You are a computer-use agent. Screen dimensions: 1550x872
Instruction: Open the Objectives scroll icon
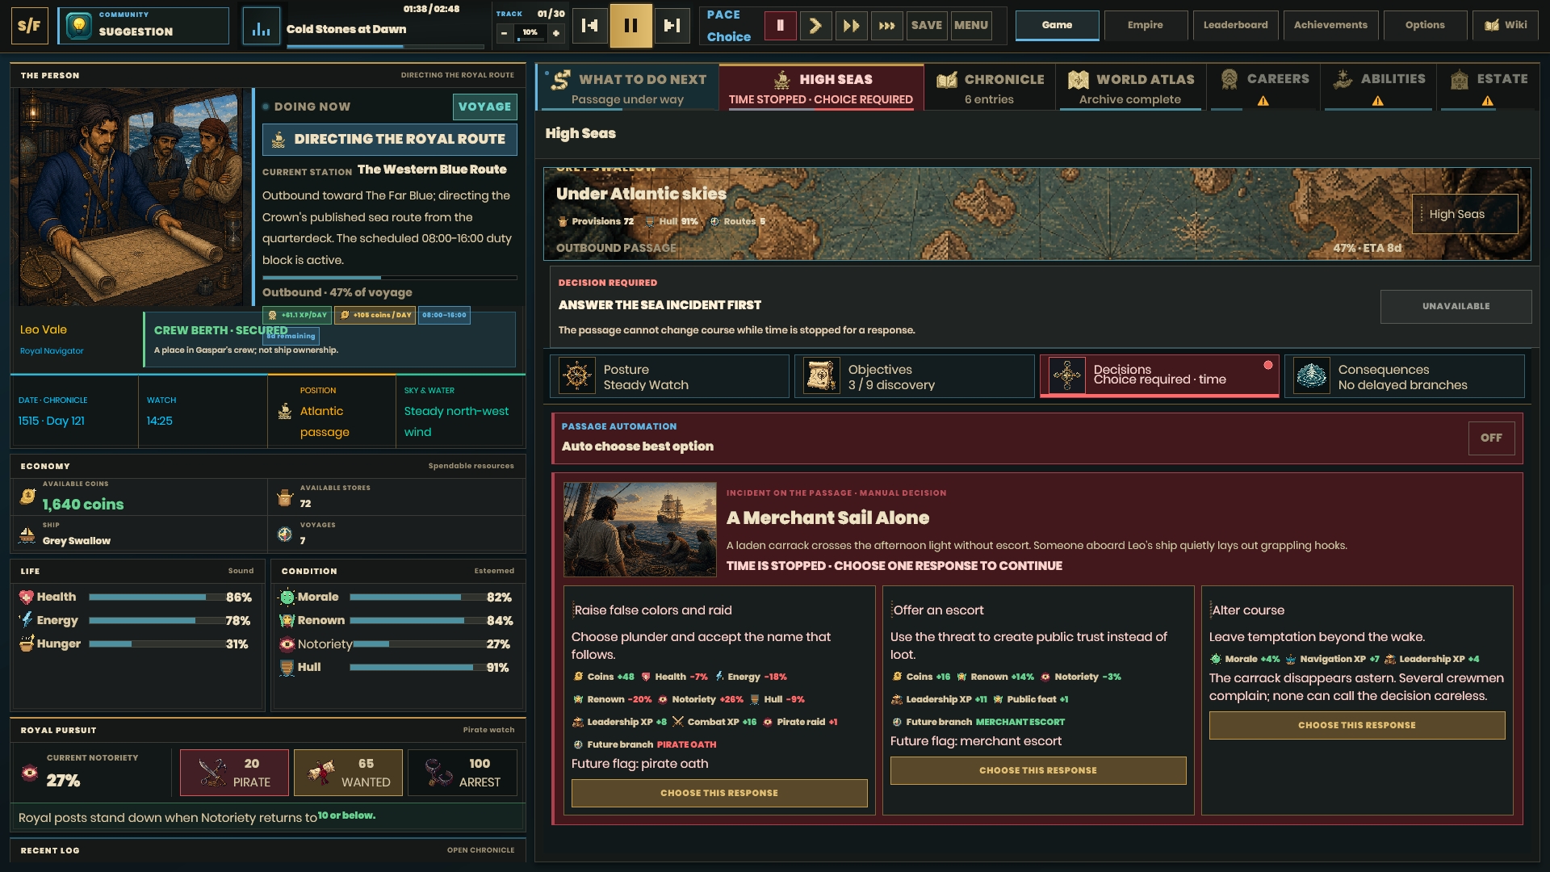[822, 376]
